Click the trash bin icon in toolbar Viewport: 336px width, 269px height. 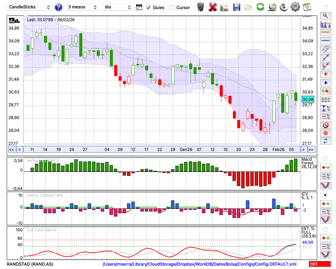click(201, 7)
